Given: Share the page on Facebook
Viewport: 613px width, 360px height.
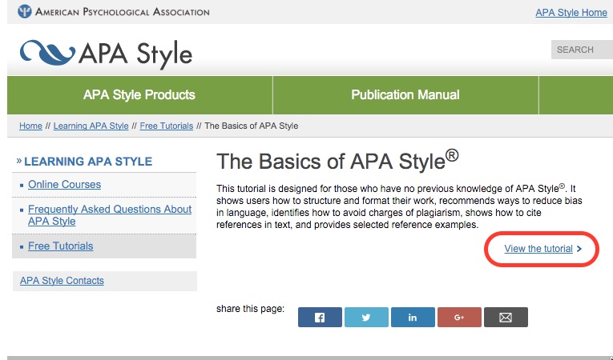Looking at the screenshot, I should pos(320,317).
